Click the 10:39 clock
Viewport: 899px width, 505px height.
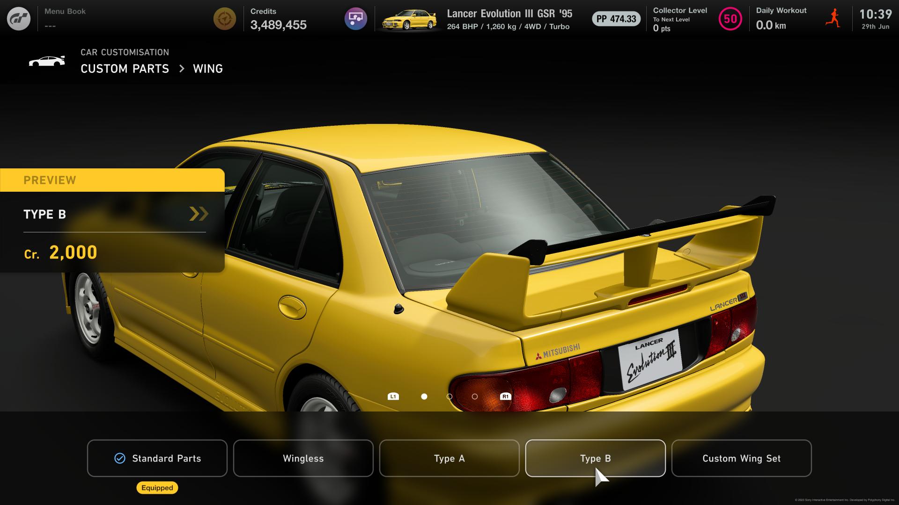tap(876, 14)
